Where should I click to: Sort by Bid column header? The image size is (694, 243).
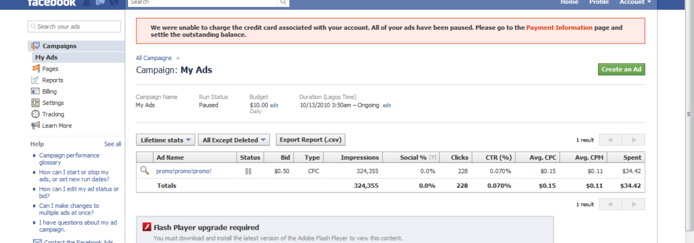pyautogui.click(x=279, y=157)
